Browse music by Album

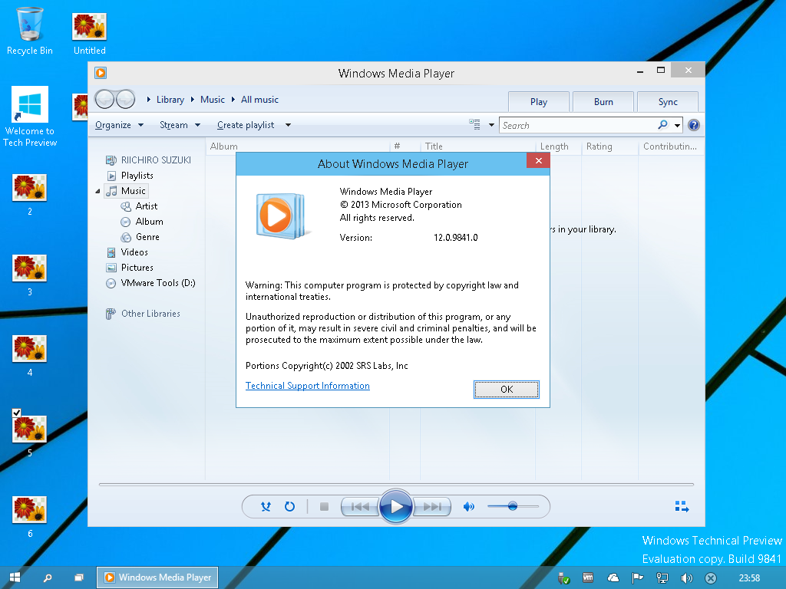pyautogui.click(x=142, y=222)
